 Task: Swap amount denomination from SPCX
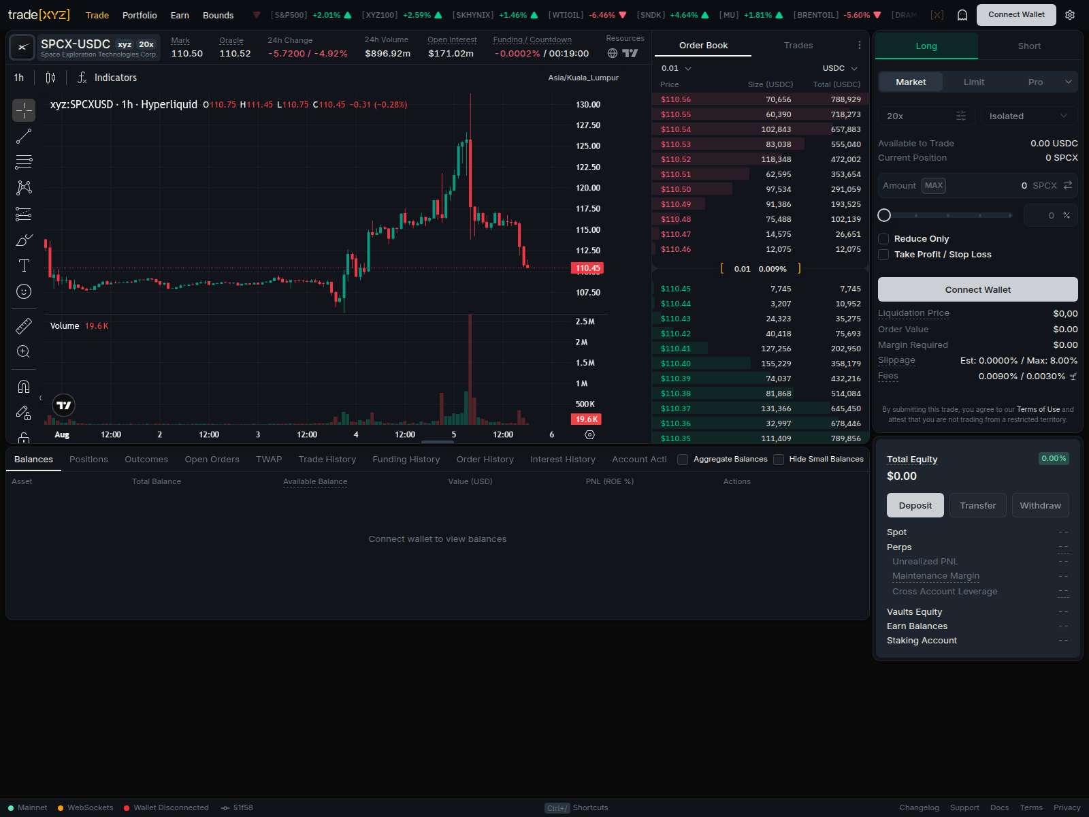point(1068,185)
